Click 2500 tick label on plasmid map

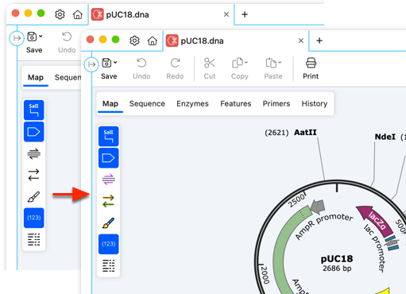coord(296,200)
